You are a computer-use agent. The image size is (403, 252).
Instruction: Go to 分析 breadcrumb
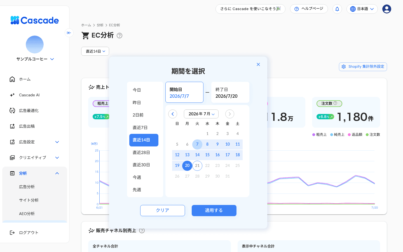pos(100,25)
